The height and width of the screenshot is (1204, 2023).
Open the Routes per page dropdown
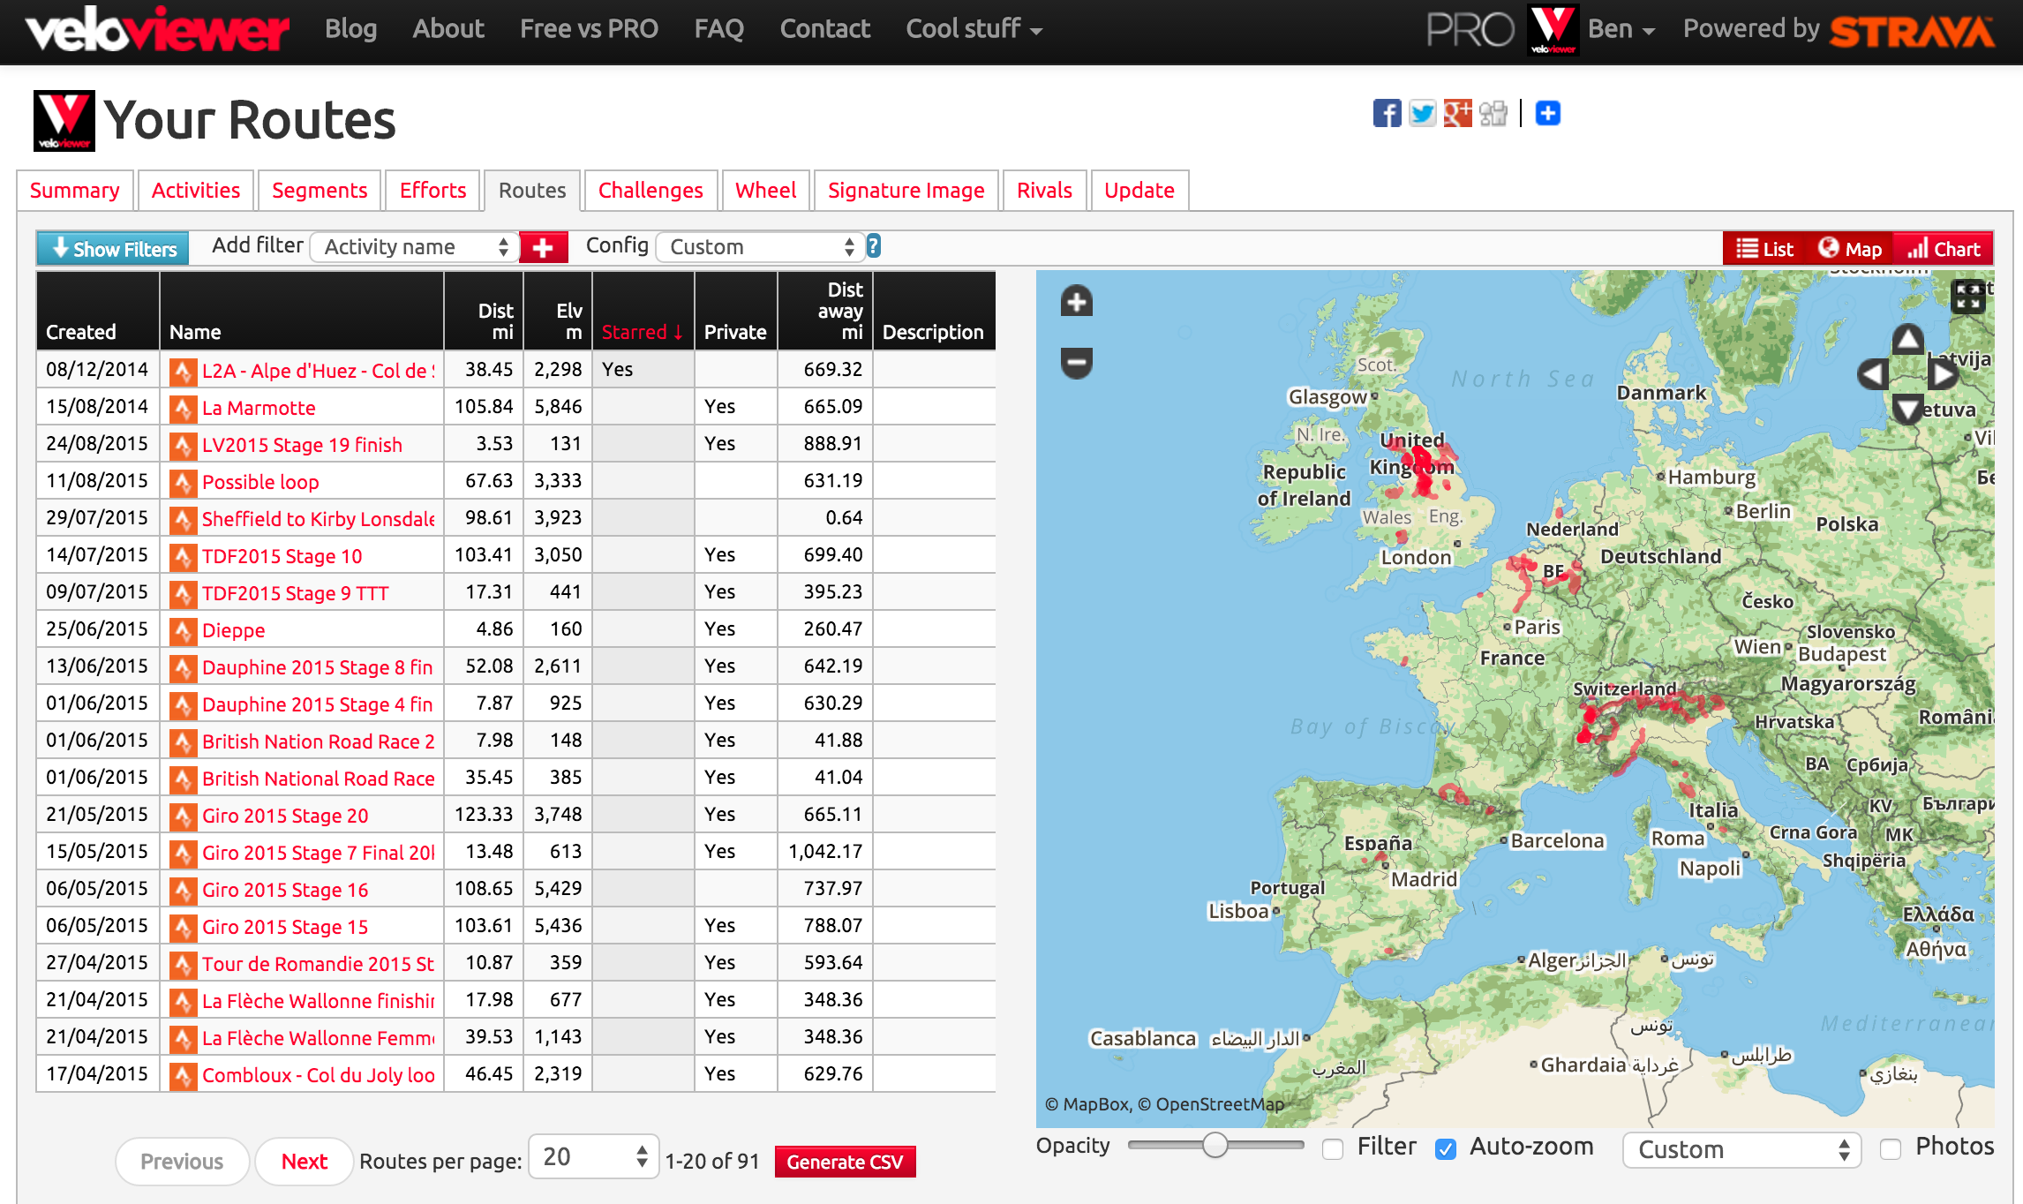click(593, 1156)
